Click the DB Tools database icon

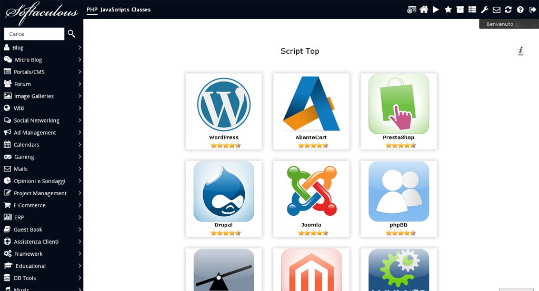7,278
